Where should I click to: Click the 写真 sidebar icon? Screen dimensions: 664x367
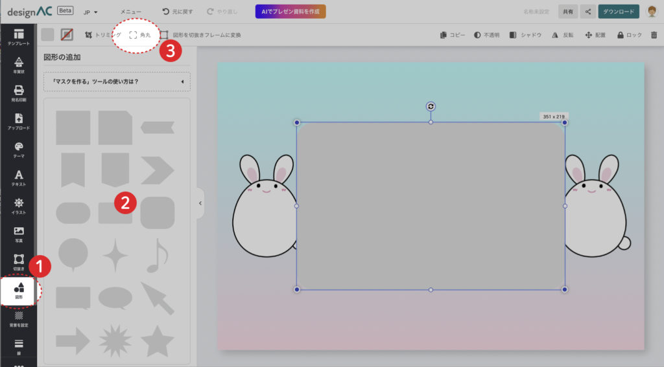[19, 234]
